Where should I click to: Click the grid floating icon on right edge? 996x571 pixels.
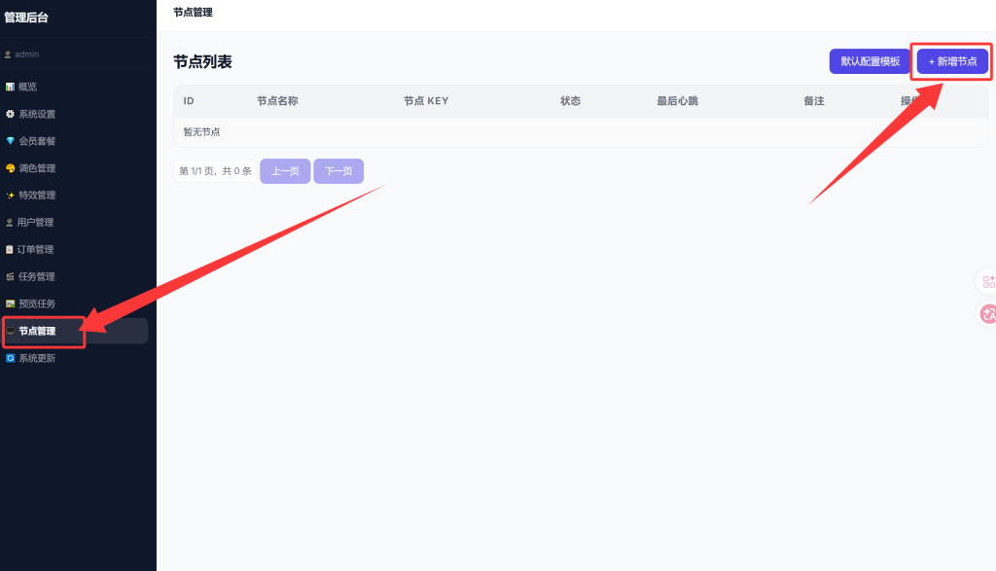pyautogui.click(x=988, y=282)
